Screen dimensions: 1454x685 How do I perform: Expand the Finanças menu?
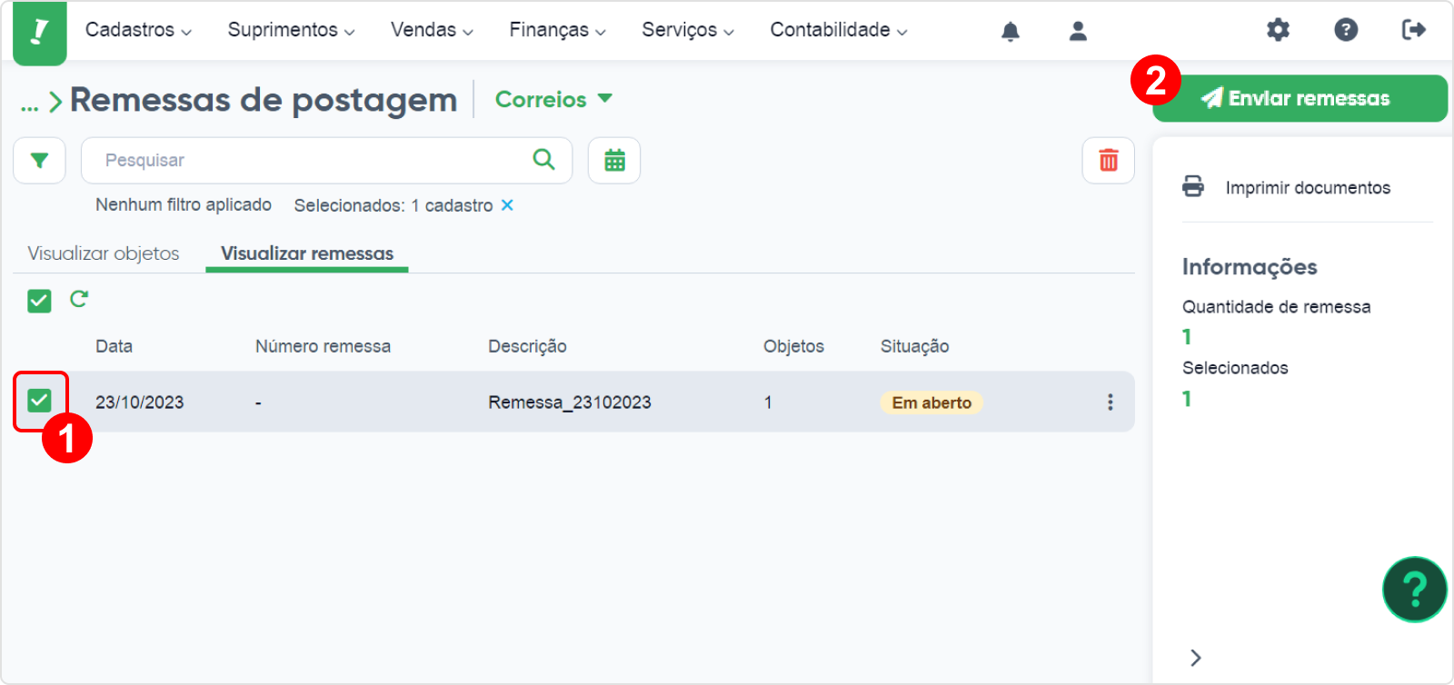click(x=557, y=30)
